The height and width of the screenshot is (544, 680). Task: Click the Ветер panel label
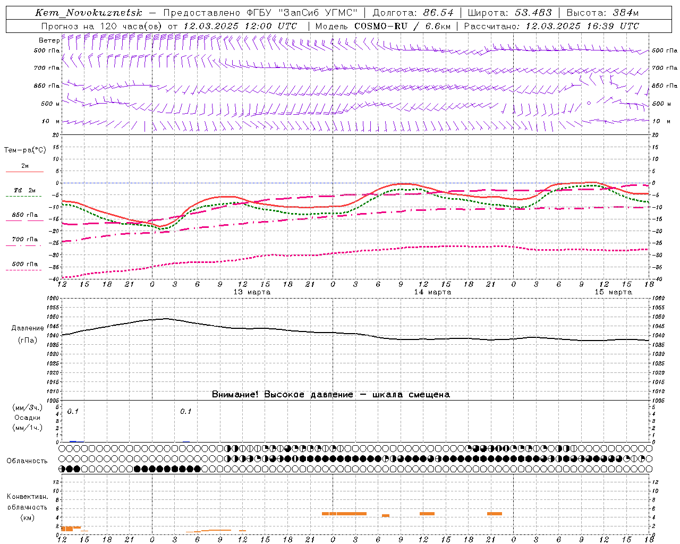pos(49,40)
